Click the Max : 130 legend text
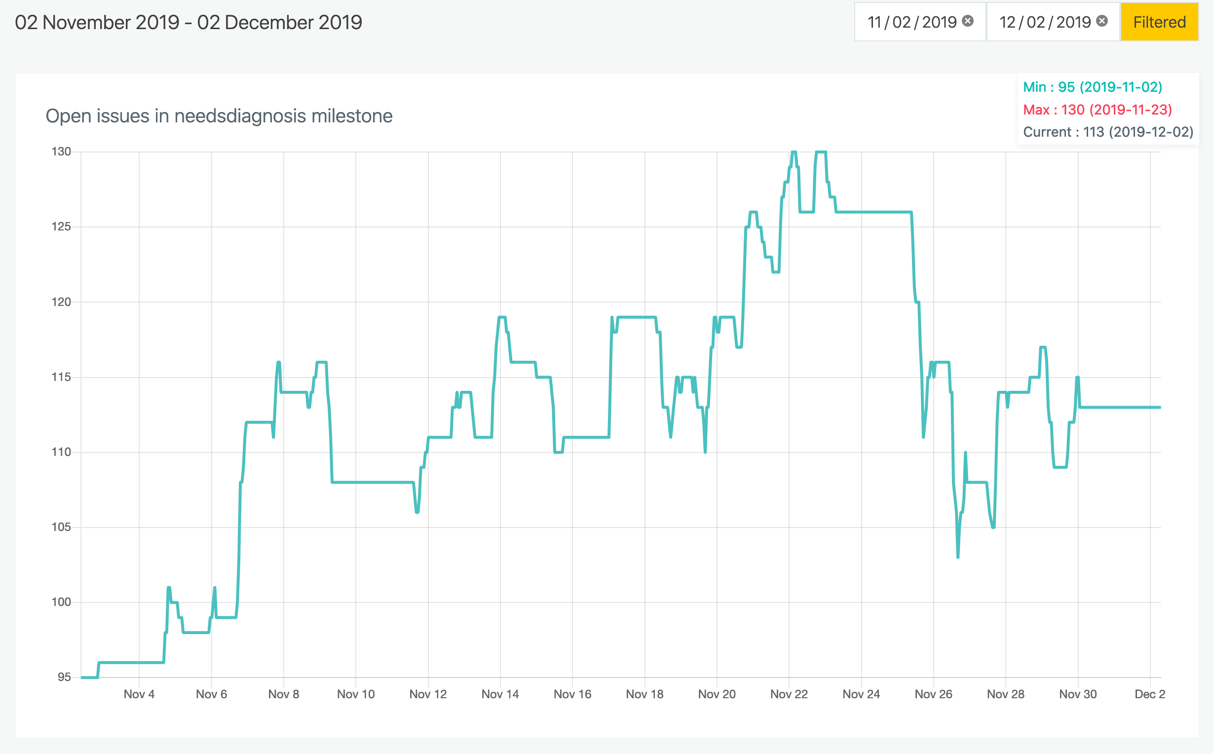The height and width of the screenshot is (754, 1213). [x=1098, y=110]
